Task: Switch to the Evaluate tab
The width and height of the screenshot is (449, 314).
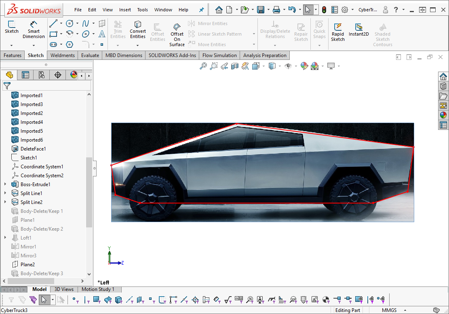Action: [x=90, y=55]
